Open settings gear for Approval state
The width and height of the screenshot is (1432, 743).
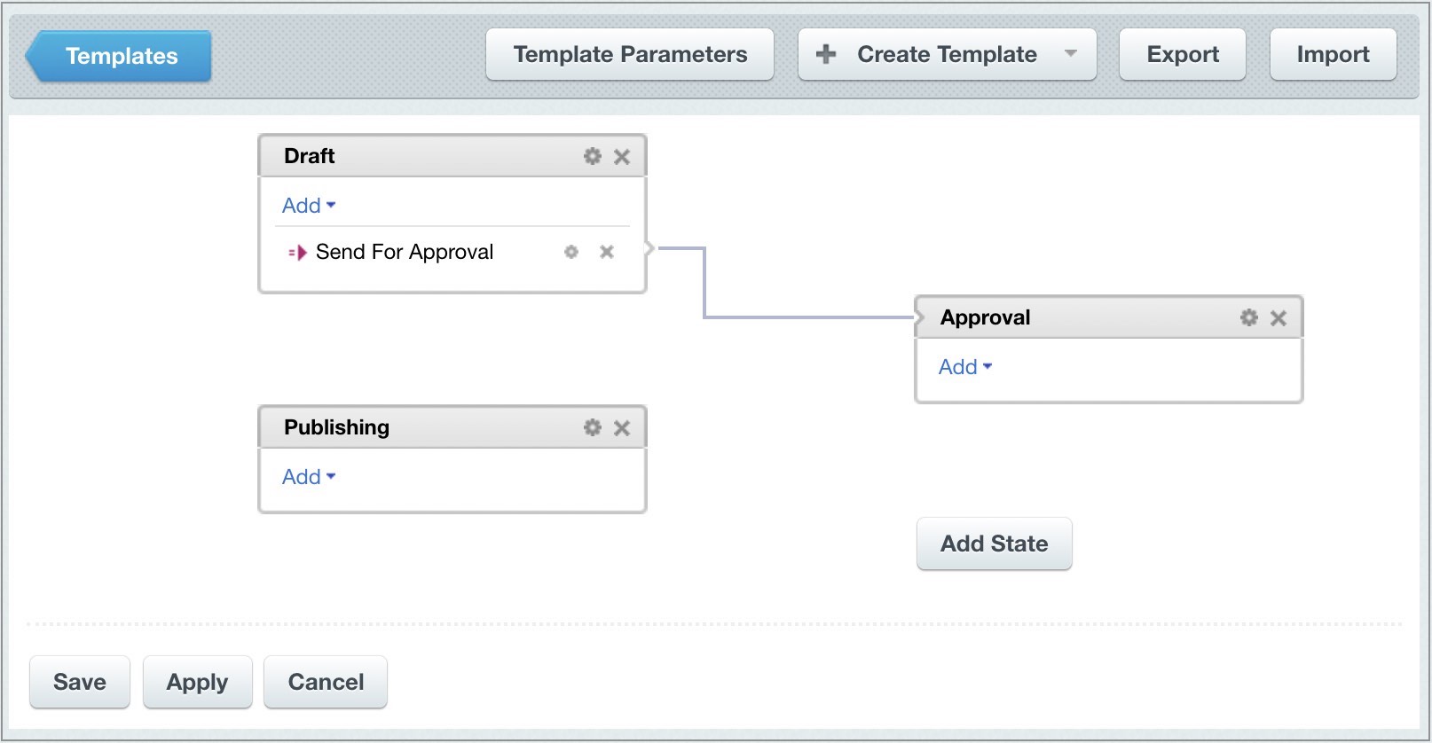click(1249, 317)
